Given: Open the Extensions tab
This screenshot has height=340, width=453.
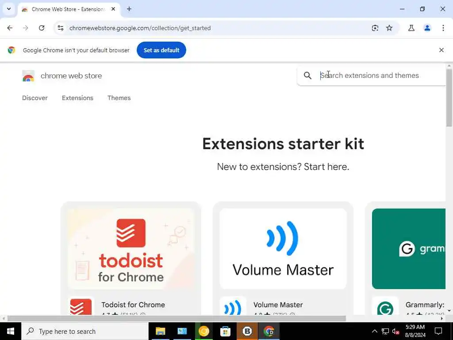Looking at the screenshot, I should [x=77, y=98].
